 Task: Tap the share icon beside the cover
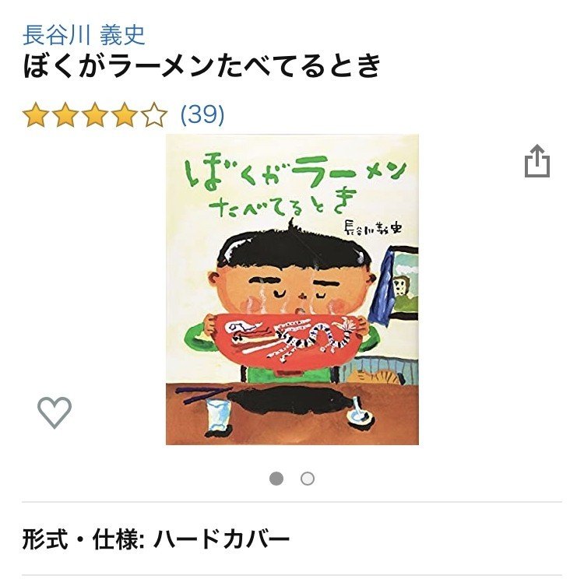click(537, 161)
